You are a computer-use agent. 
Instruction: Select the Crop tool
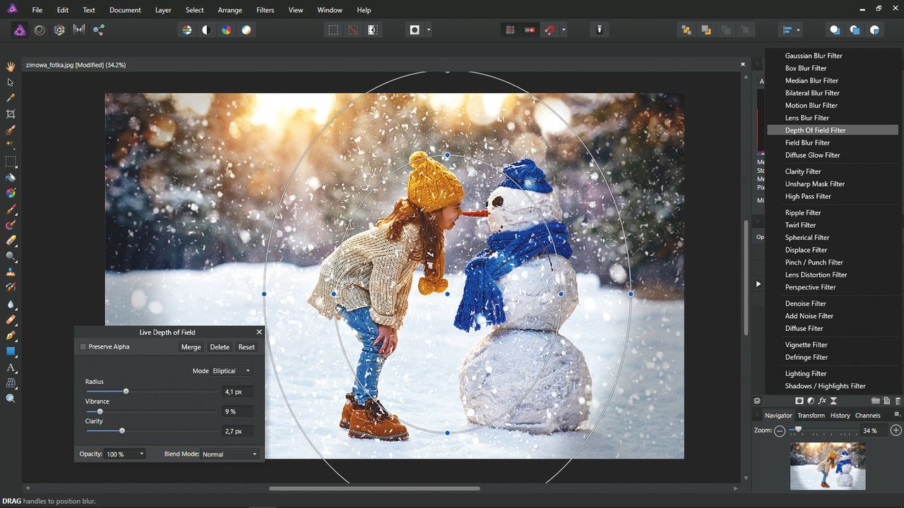(x=11, y=114)
